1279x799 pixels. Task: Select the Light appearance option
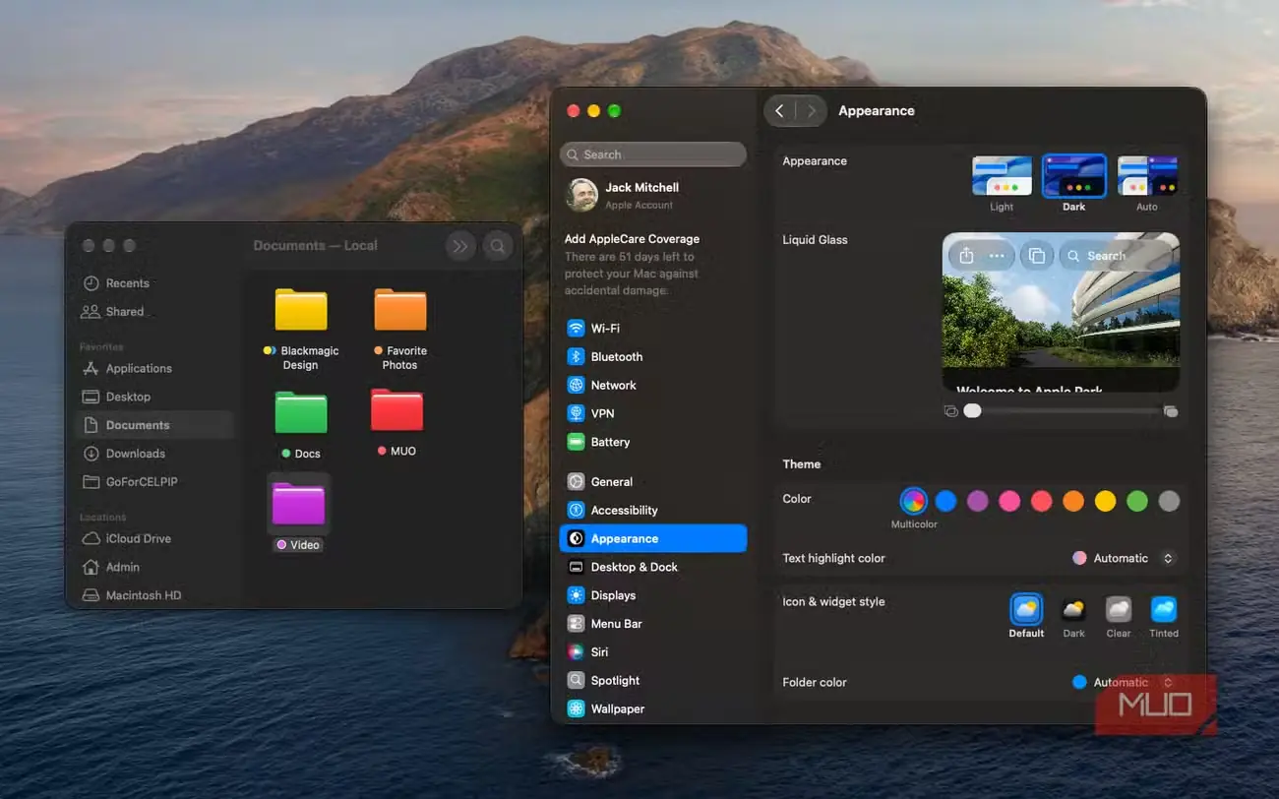tap(1002, 176)
